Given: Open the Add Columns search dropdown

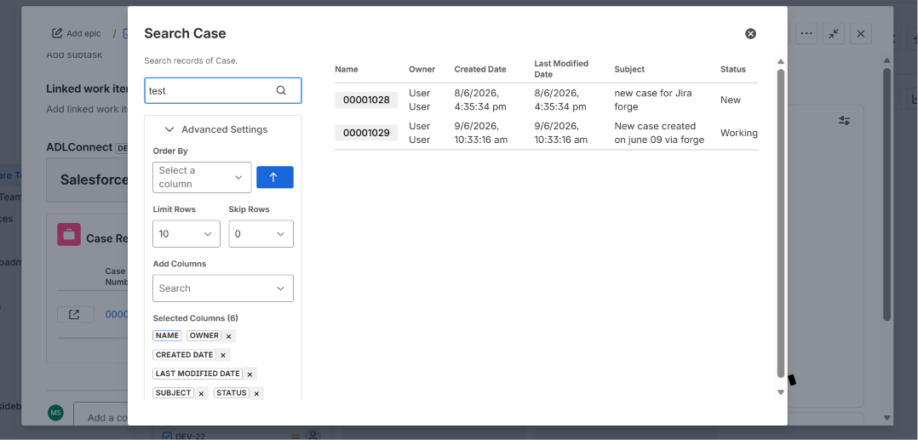Looking at the screenshot, I should click(x=223, y=289).
